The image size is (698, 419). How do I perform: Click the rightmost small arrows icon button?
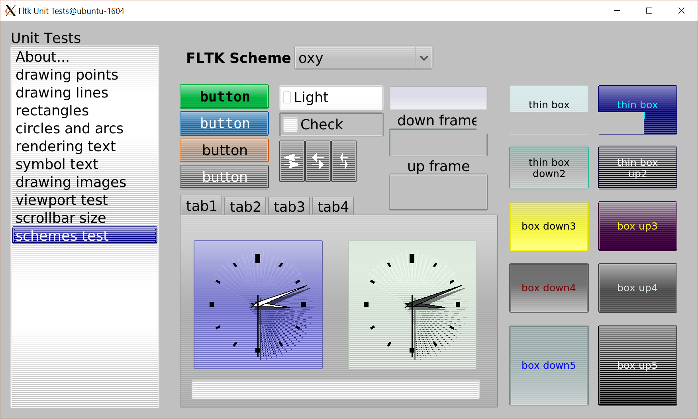point(343,161)
